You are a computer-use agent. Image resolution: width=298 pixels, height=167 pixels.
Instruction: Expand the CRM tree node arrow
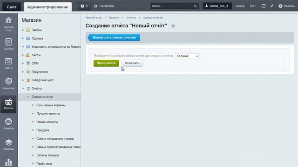tap(23, 63)
